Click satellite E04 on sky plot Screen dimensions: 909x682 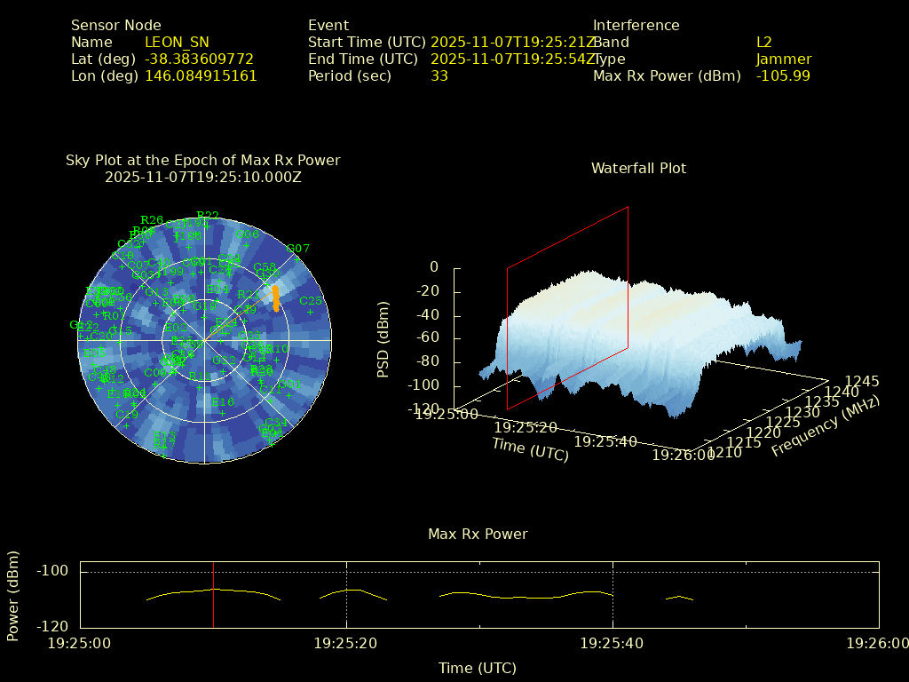tap(217, 289)
